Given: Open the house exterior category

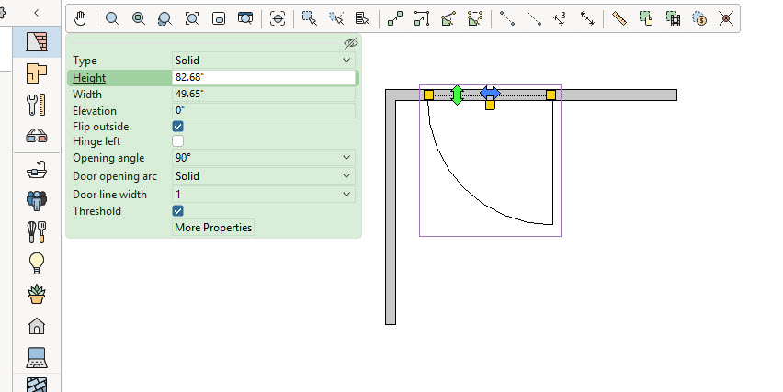Looking at the screenshot, I should [37, 326].
